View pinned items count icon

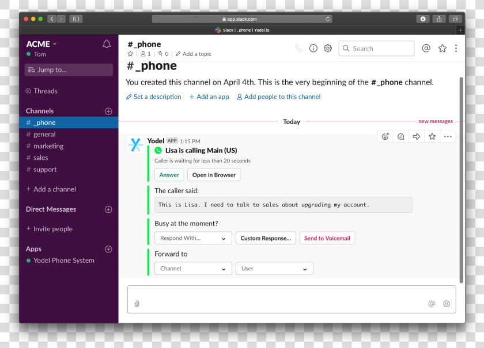[x=163, y=54]
